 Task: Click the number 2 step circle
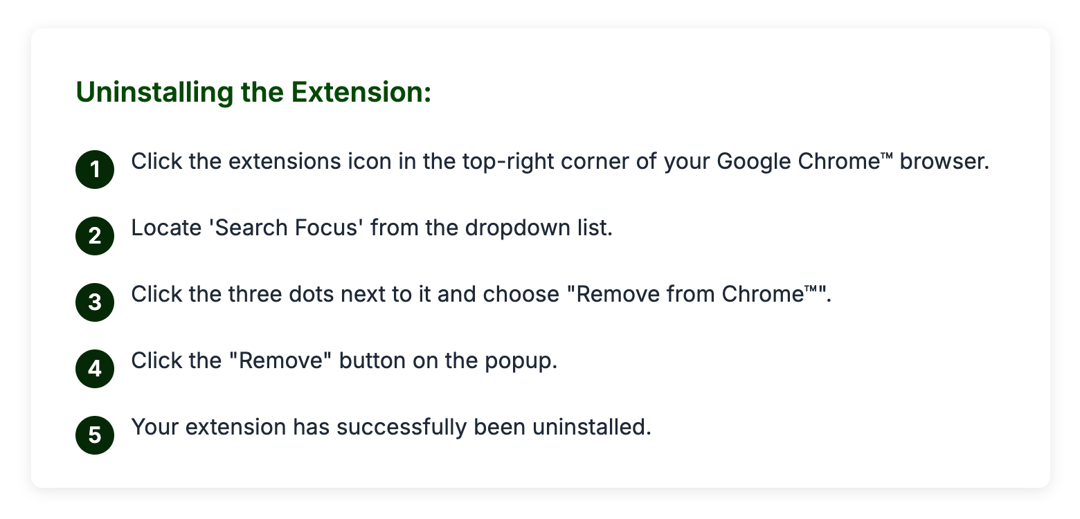tap(95, 236)
